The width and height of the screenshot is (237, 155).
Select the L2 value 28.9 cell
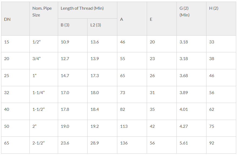point(102,145)
